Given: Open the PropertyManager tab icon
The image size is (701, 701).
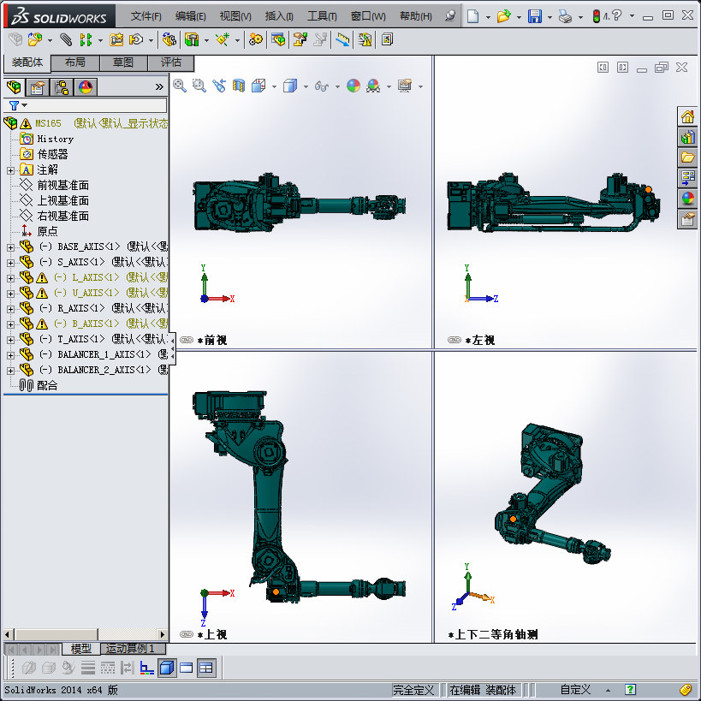Looking at the screenshot, I should pos(37,86).
